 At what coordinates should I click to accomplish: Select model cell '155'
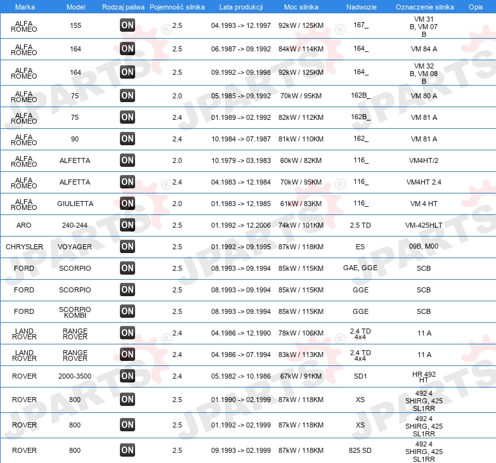75,25
